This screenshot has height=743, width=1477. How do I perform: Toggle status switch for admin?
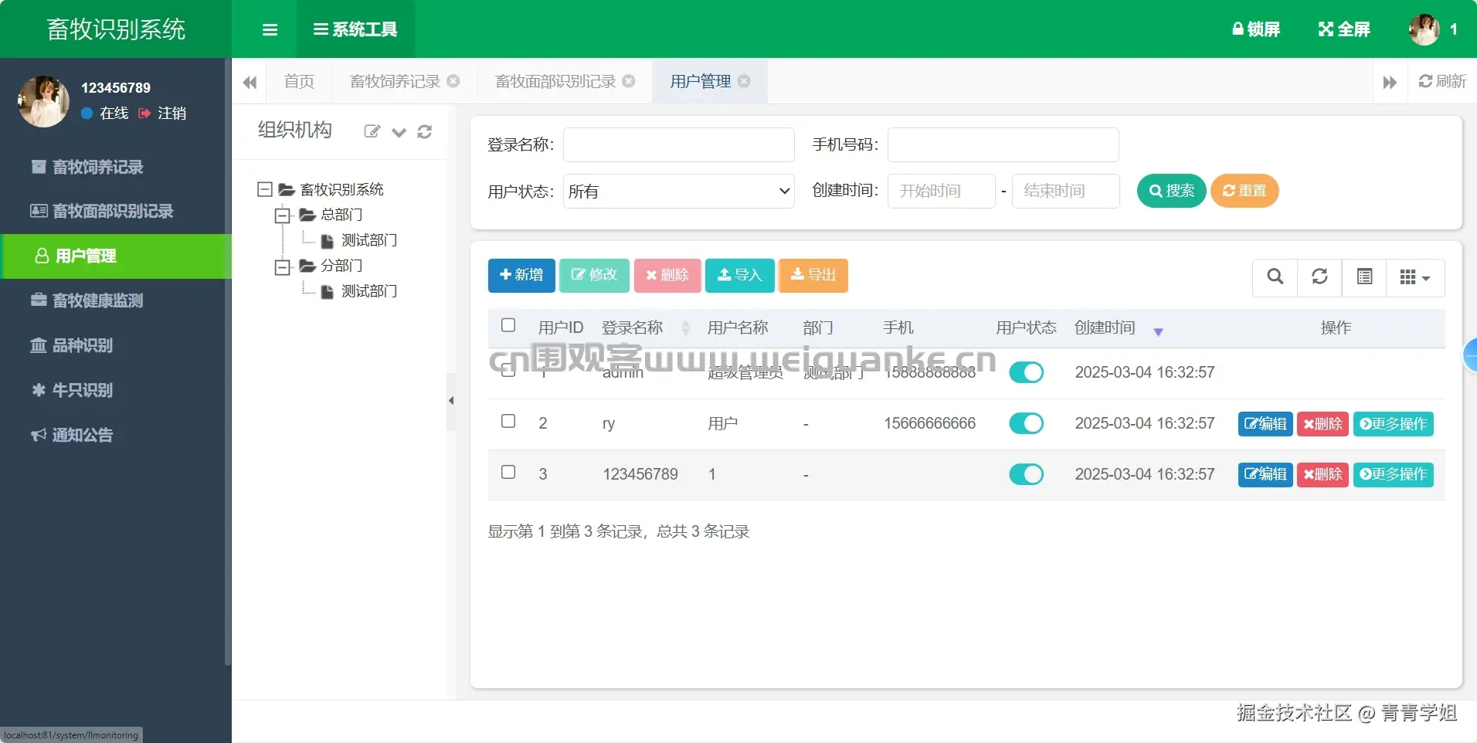pos(1027,372)
